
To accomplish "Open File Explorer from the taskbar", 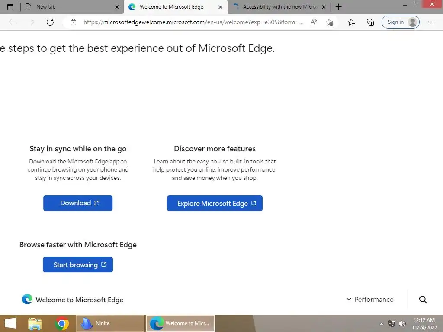I will 35,323.
